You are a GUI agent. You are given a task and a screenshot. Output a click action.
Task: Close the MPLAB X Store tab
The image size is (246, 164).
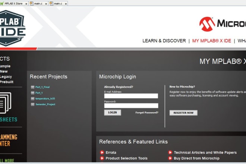[x=26, y=4]
